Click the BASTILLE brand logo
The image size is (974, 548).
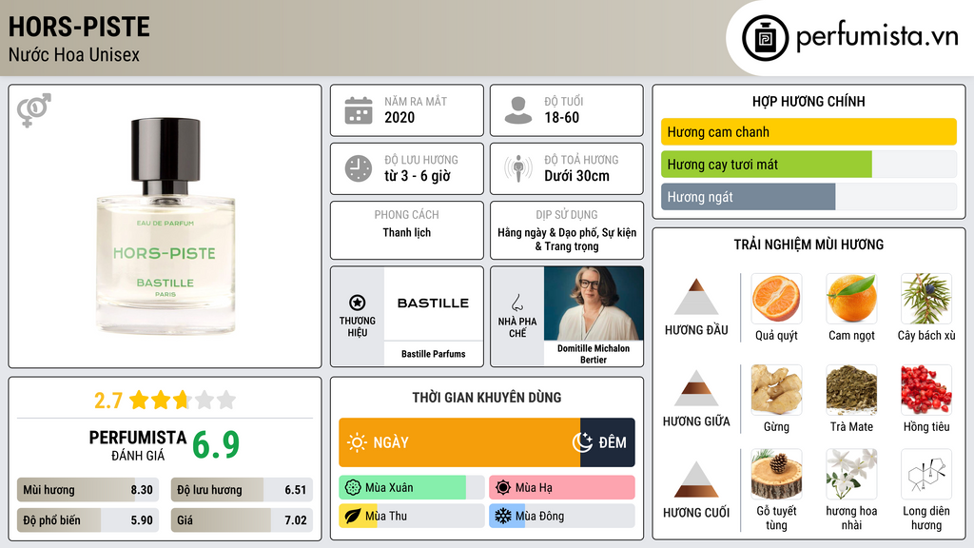coord(433,303)
